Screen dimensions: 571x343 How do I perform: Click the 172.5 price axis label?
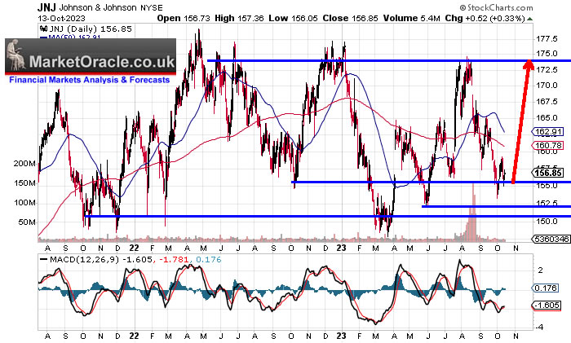pyautogui.click(x=547, y=69)
